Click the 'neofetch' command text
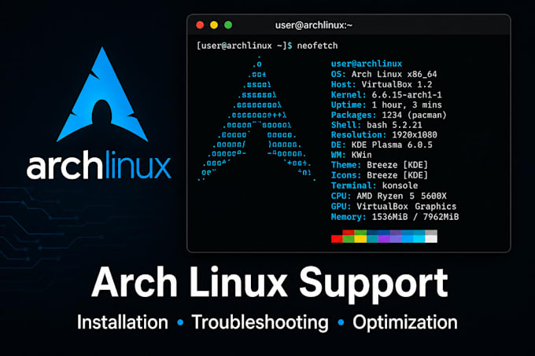The width and height of the screenshot is (535, 356). click(317, 46)
